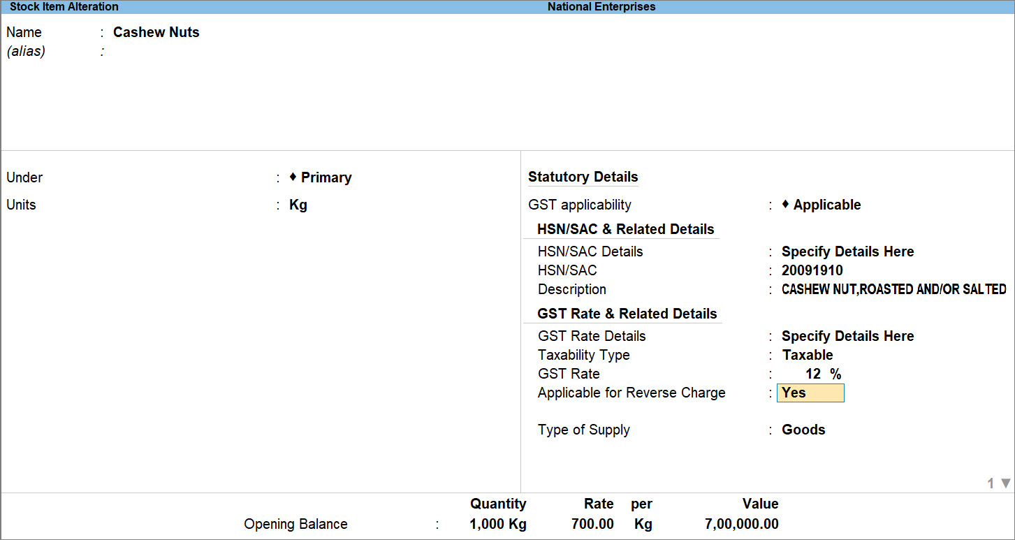Click the Applicable for Reverse Charge label
1015x540 pixels.
pos(631,393)
